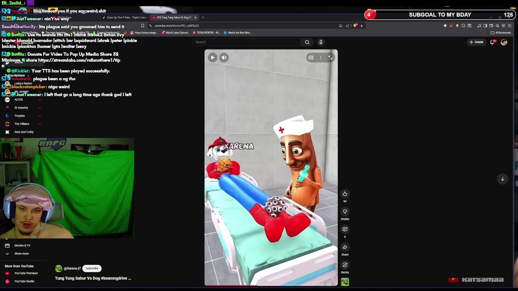
Task: Mute the Short using the speaker icon
Action: click(224, 57)
